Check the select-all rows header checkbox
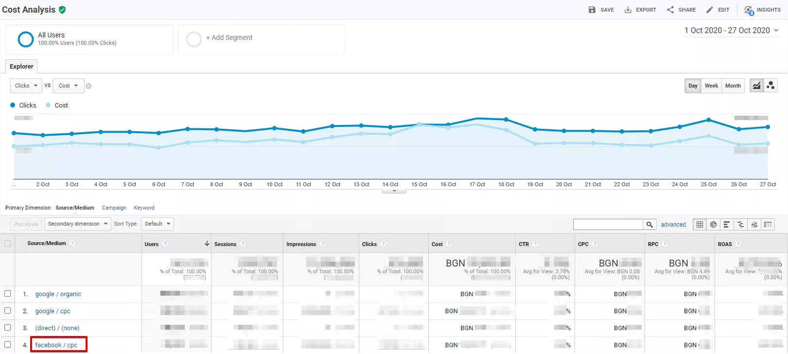 (x=7, y=243)
